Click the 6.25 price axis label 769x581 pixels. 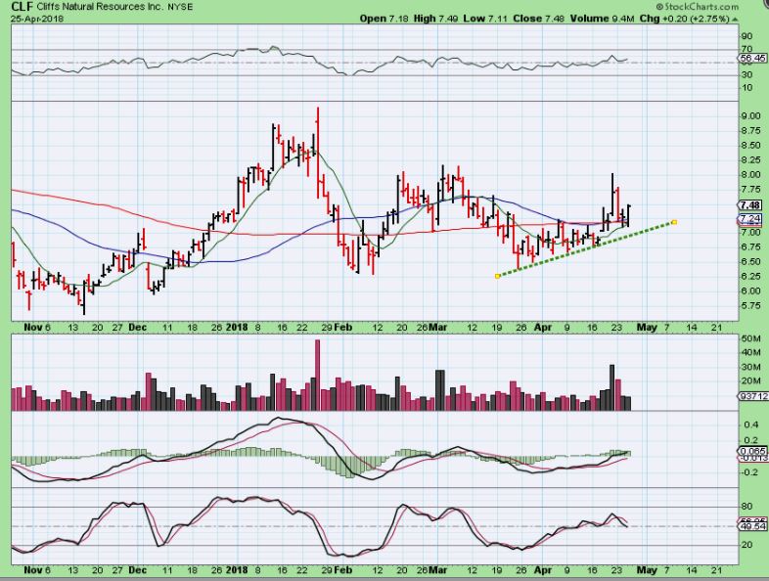(x=751, y=277)
